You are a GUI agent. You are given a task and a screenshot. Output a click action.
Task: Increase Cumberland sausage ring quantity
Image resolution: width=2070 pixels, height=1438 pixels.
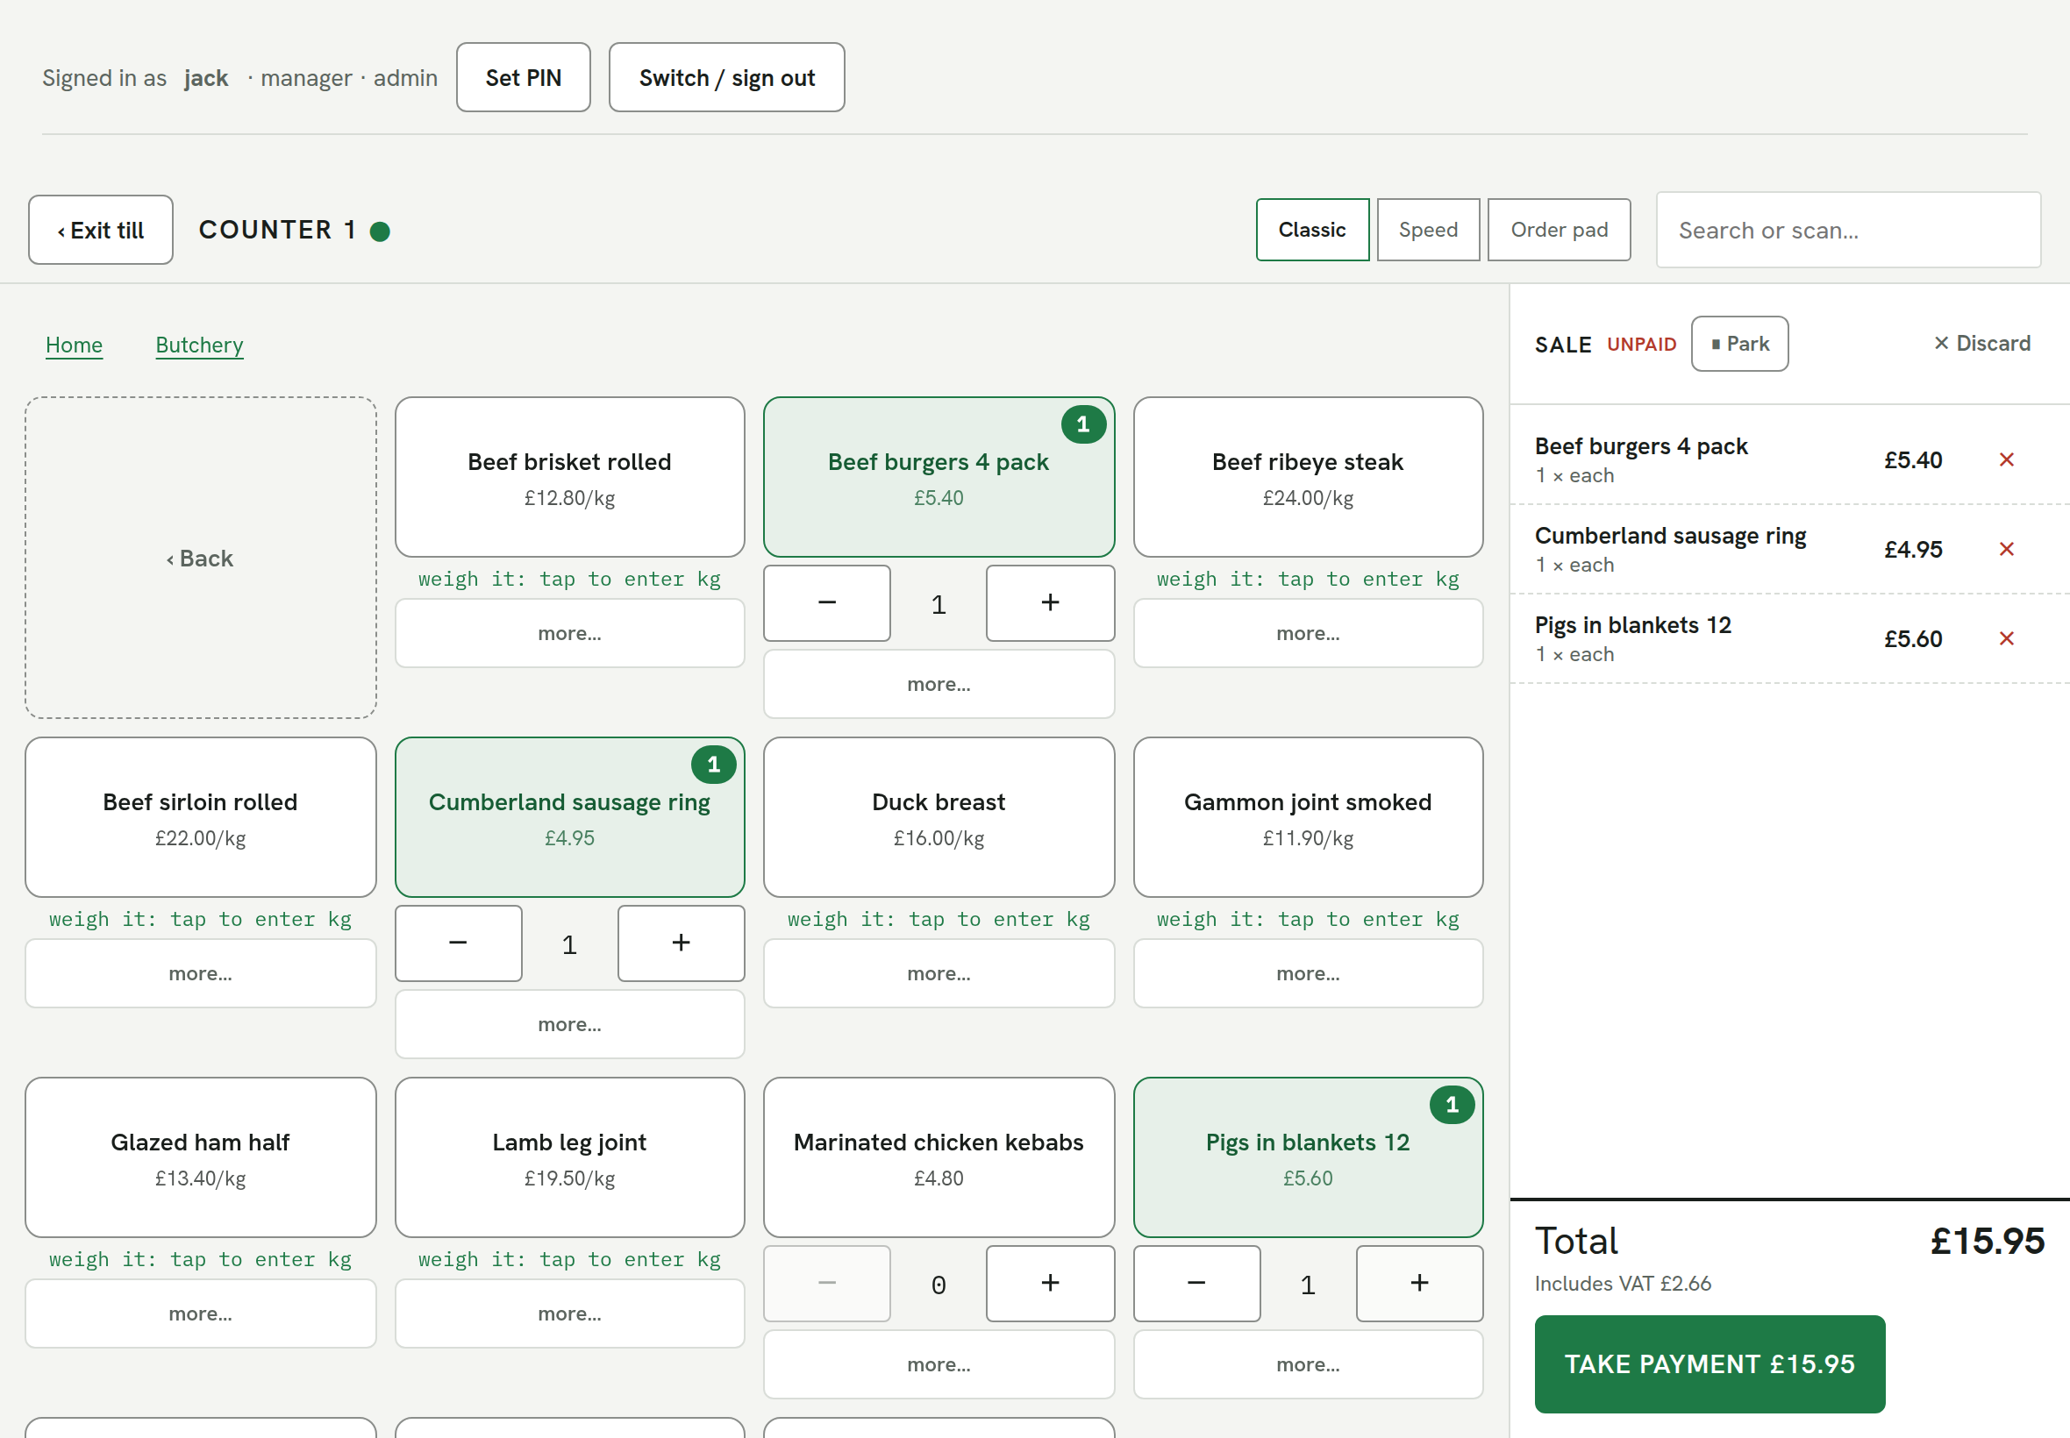tap(681, 943)
